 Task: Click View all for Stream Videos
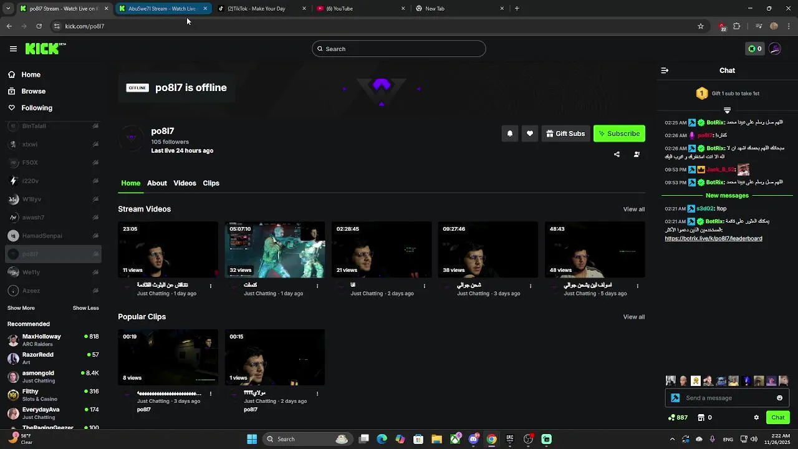633,210
